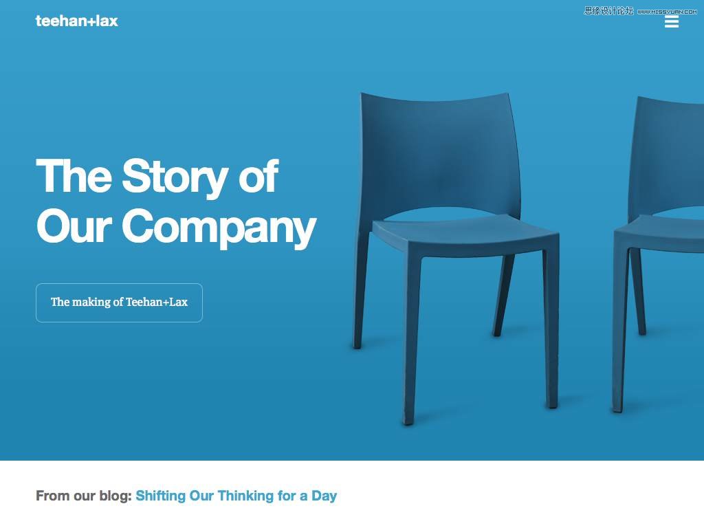The width and height of the screenshot is (704, 528).
Task: Click the word 'Story' in the headline
Action: click(x=174, y=177)
